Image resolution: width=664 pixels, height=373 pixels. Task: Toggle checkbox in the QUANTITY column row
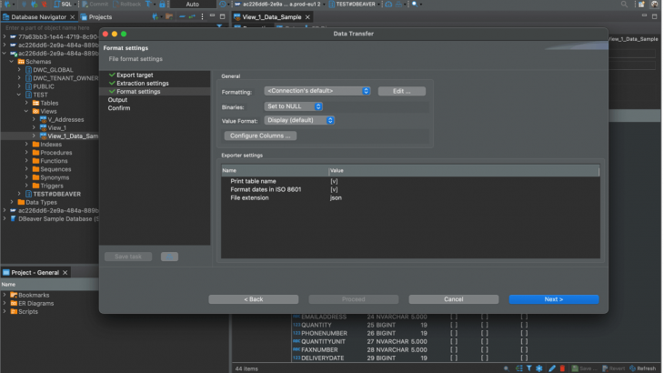pos(454,323)
